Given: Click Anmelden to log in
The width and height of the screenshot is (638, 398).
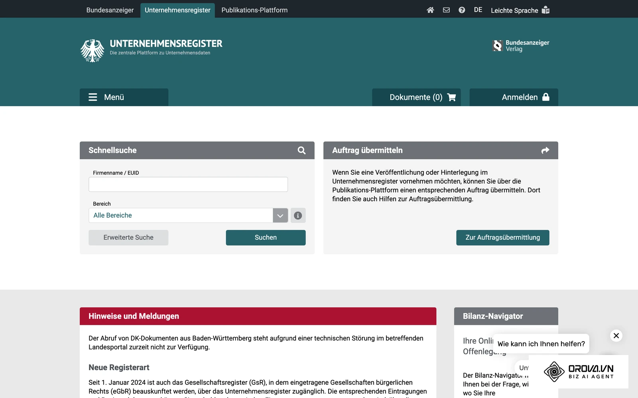Looking at the screenshot, I should coord(514,97).
